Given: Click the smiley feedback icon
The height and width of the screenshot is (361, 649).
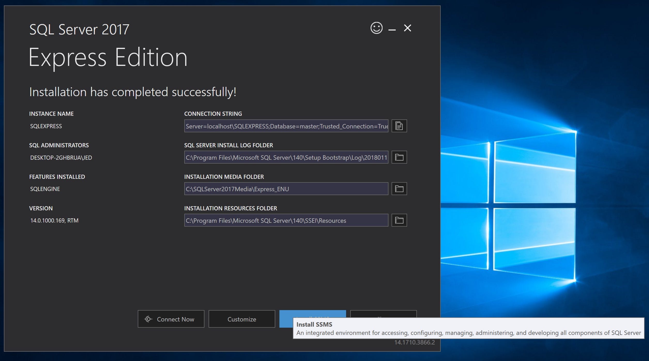Looking at the screenshot, I should coord(376,28).
